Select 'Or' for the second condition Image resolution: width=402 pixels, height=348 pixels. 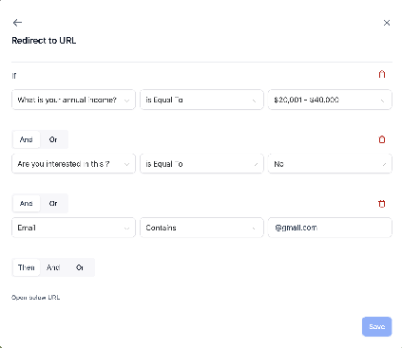click(x=53, y=139)
